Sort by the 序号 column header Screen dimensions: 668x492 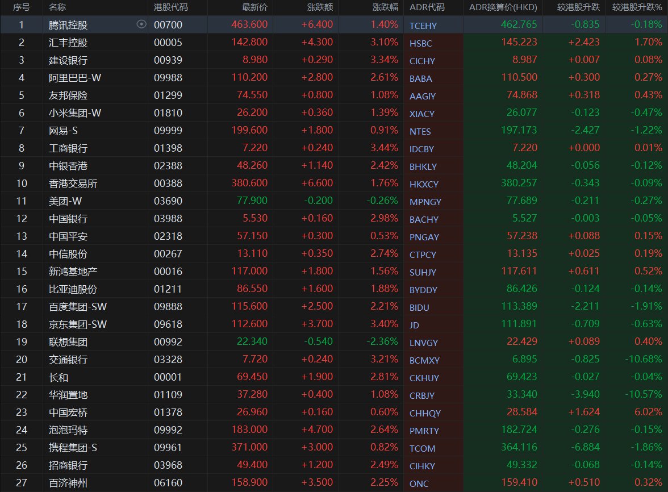[x=22, y=7]
